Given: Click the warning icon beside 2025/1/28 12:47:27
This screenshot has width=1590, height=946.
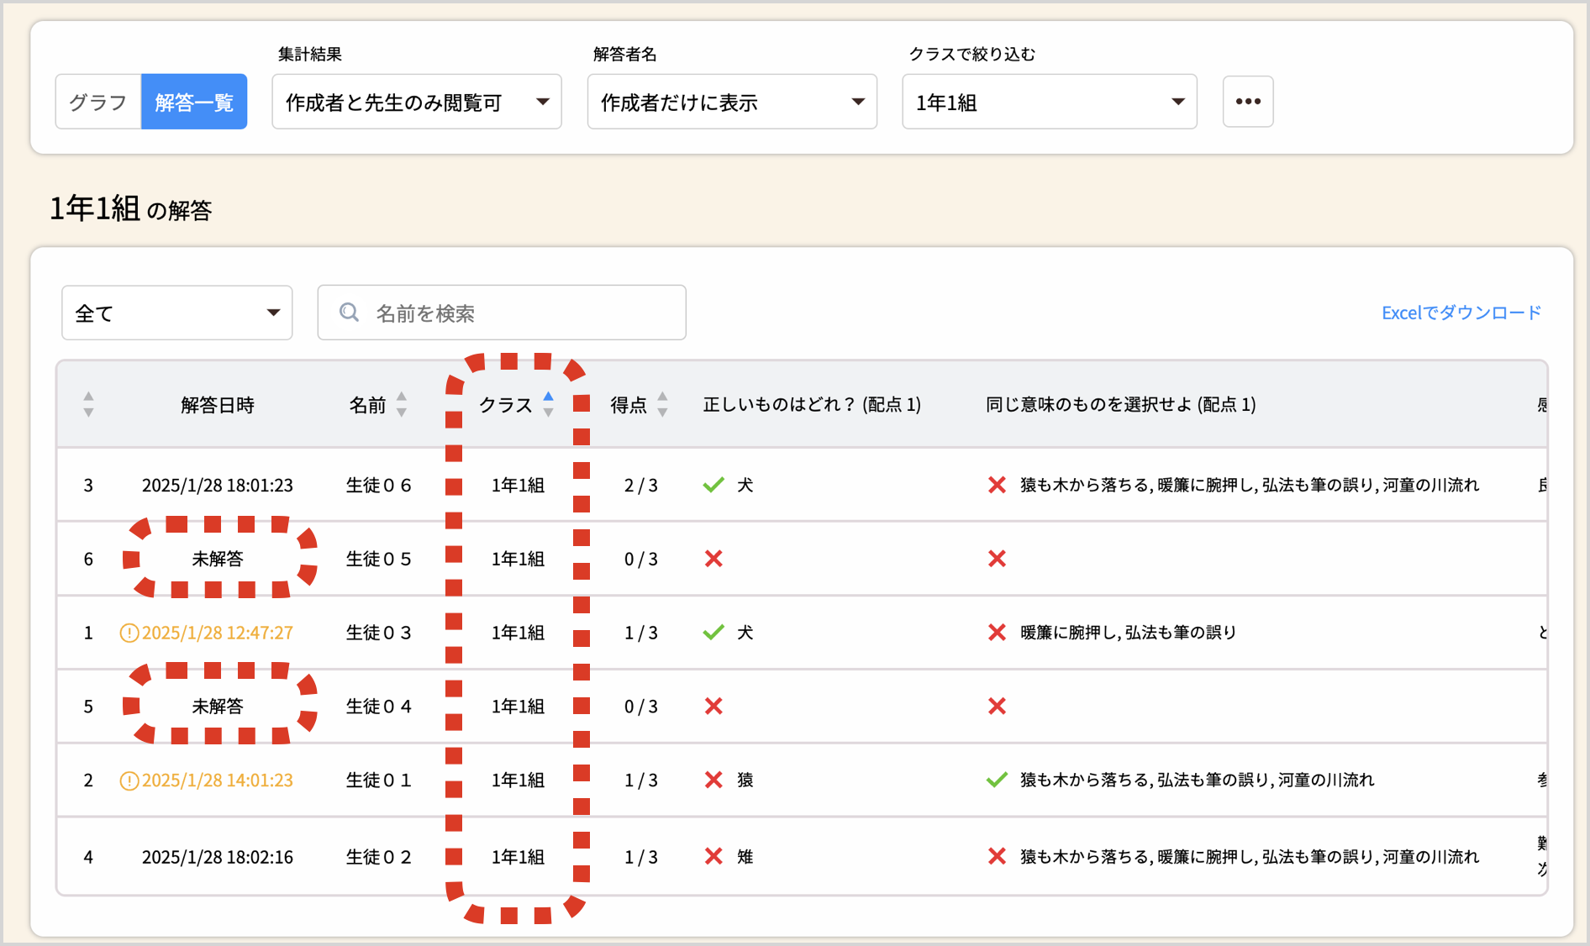Looking at the screenshot, I should (x=129, y=633).
